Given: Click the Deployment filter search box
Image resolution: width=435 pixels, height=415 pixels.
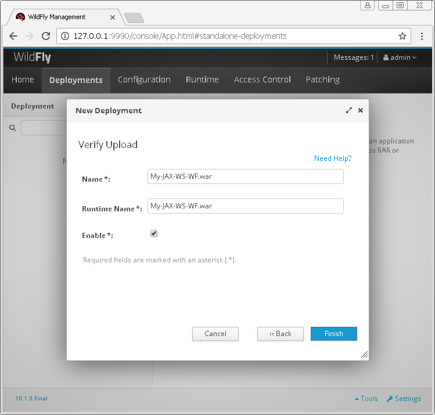Looking at the screenshot, I should 44,128.
